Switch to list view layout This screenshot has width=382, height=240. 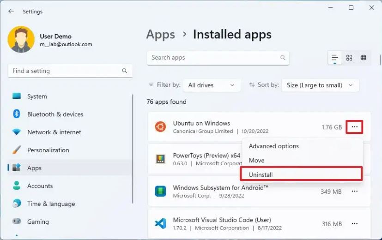click(335, 58)
